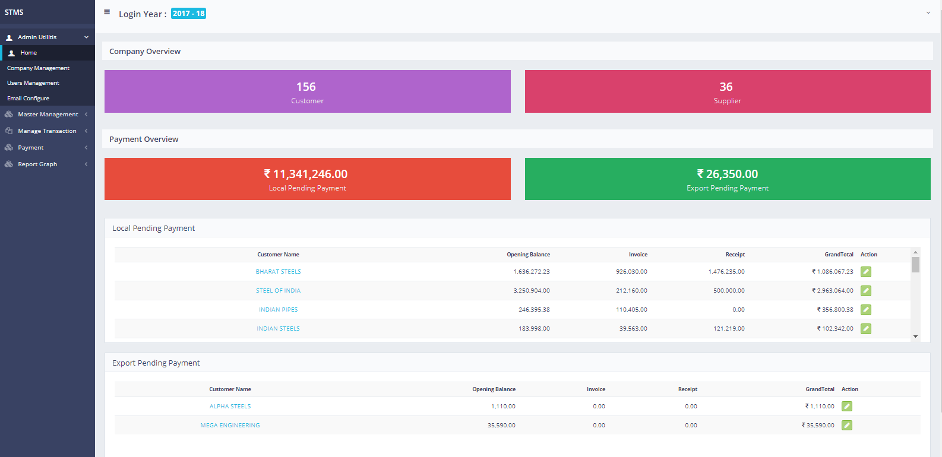Click edit icon for MEGA ENGINEERING row
Image resolution: width=942 pixels, height=457 pixels.
847,426
